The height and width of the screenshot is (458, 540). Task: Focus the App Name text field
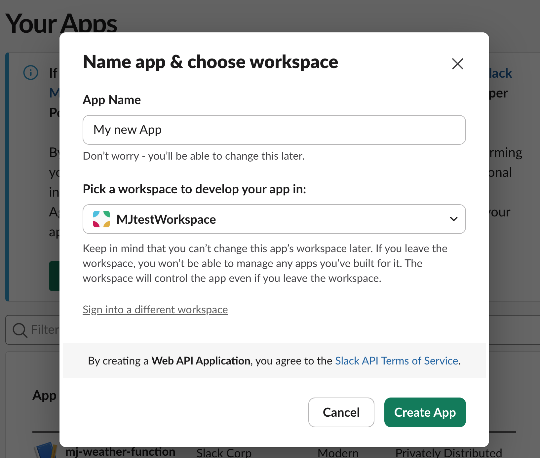click(274, 130)
